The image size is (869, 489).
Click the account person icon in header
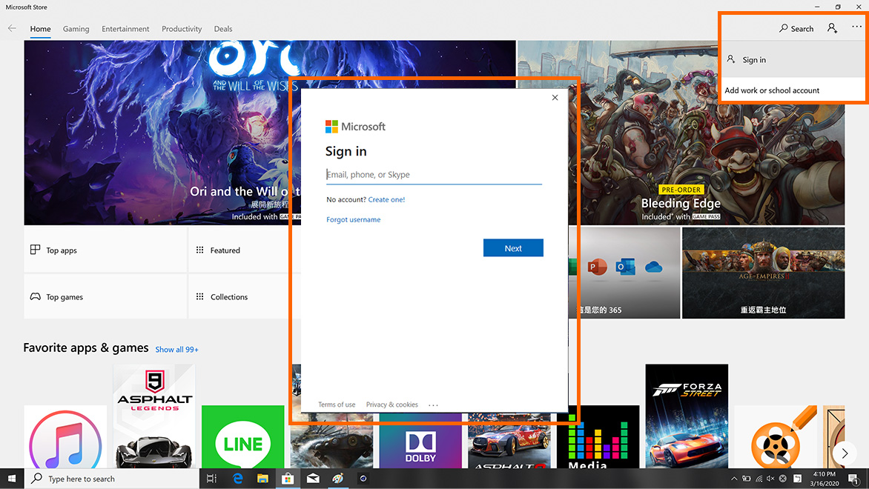point(832,28)
